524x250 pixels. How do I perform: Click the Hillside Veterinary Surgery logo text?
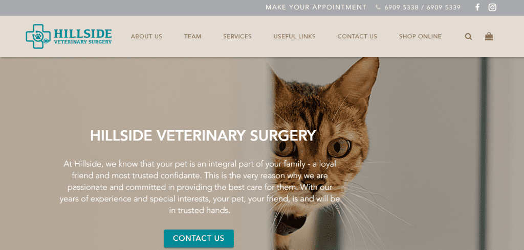coord(82,36)
